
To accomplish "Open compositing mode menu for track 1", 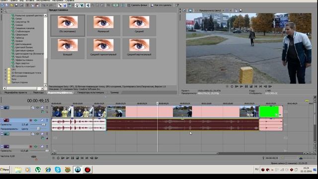I will tap(42, 112).
